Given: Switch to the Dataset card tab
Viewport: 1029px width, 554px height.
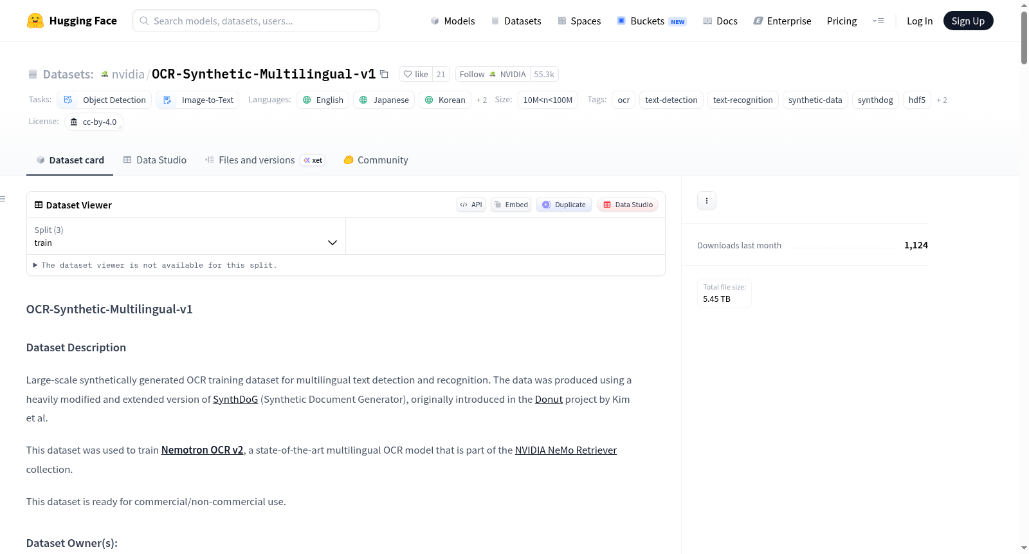Looking at the screenshot, I should pyautogui.click(x=69, y=160).
